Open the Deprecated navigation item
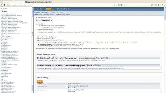This screenshot has height=93, width=166. tap(59, 9)
